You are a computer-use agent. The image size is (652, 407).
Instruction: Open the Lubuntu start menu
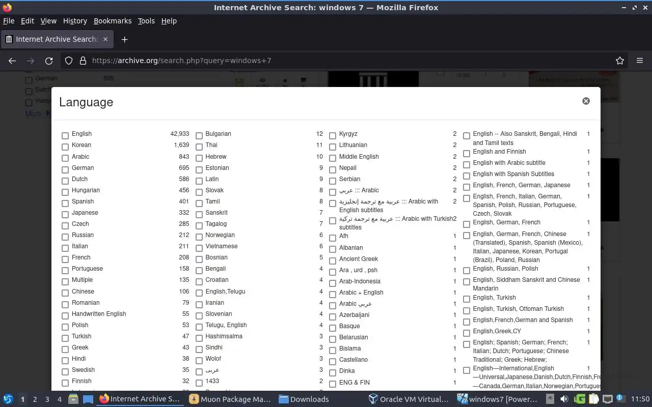(8, 399)
